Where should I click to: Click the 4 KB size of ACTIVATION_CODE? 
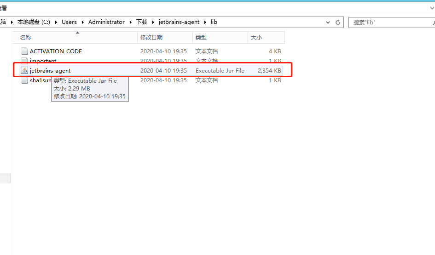click(275, 51)
